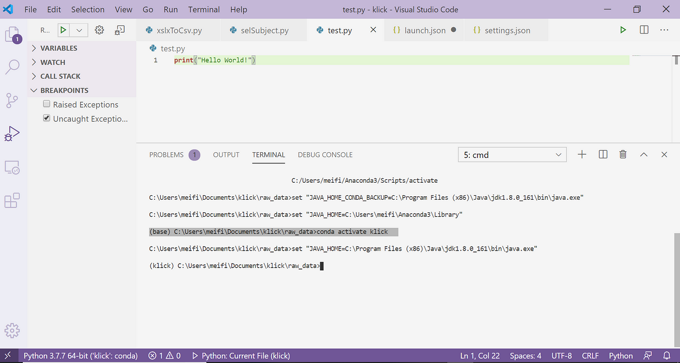The height and width of the screenshot is (363, 680).
Task: Open the Extensions sidebar icon
Action: [12, 200]
